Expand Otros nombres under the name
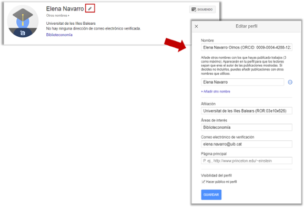Screen dimensions: 304x207 pos(57,15)
